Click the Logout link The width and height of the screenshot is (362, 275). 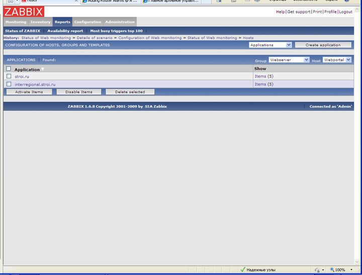pyautogui.click(x=345, y=12)
